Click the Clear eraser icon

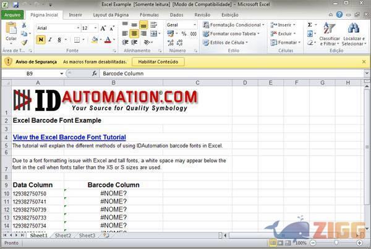pos(310,43)
